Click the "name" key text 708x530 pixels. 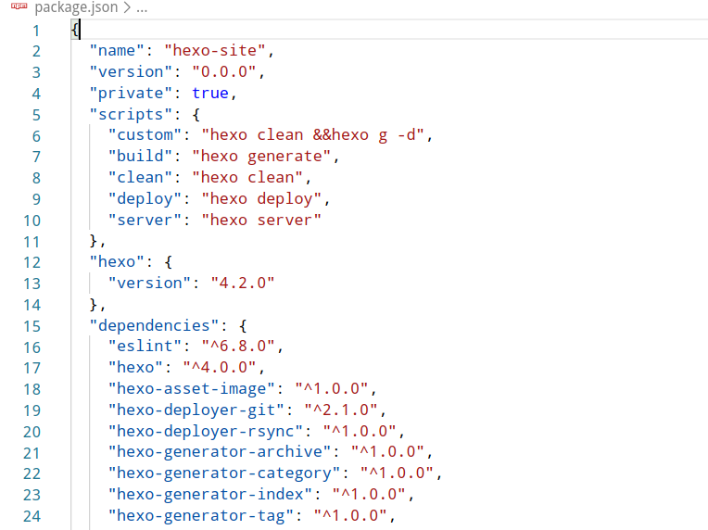117,51
